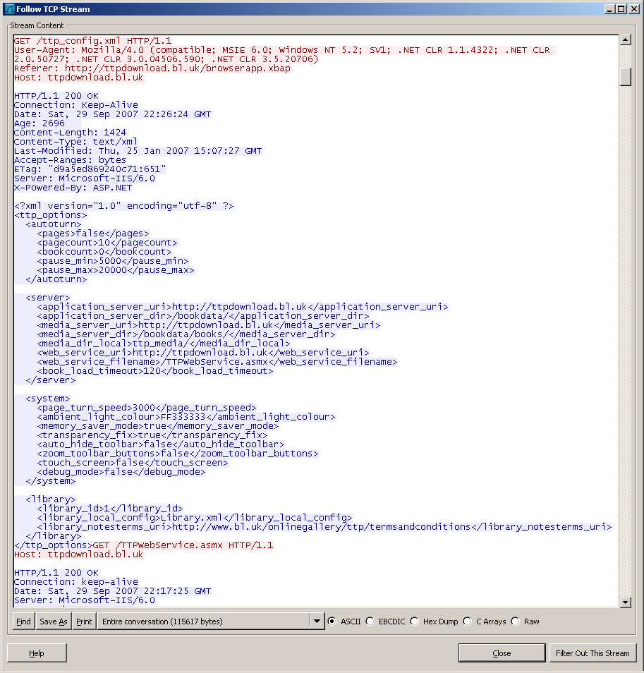The width and height of the screenshot is (644, 673).
Task: Click Filter Out This Stream
Action: tap(593, 653)
